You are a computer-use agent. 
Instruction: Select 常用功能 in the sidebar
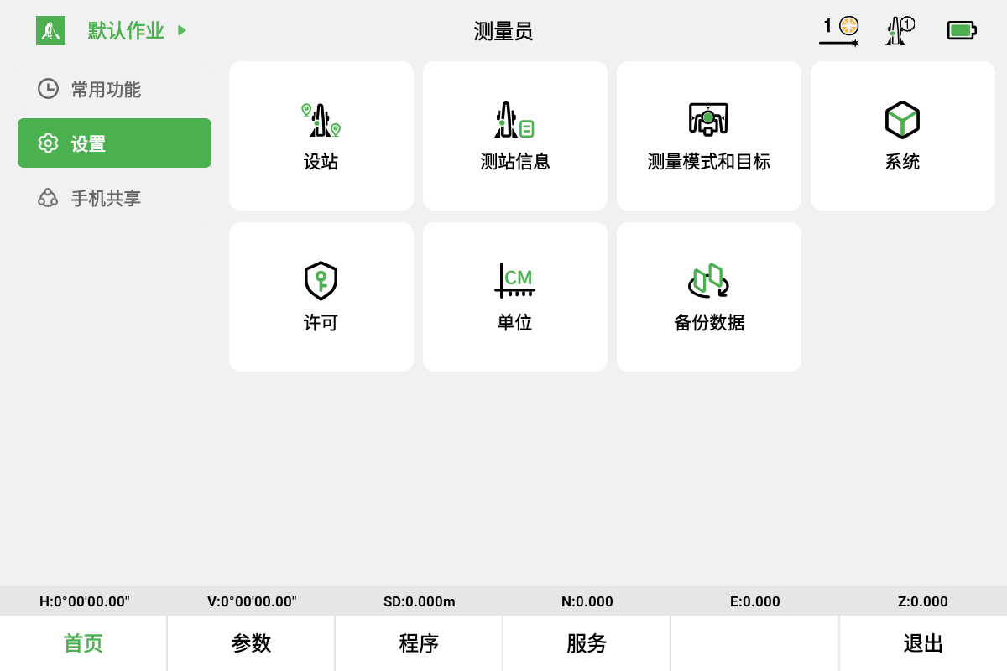coord(114,89)
